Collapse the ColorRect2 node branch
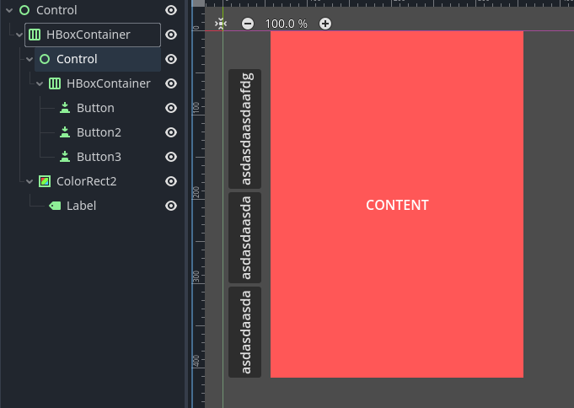The image size is (574, 408). (30, 181)
